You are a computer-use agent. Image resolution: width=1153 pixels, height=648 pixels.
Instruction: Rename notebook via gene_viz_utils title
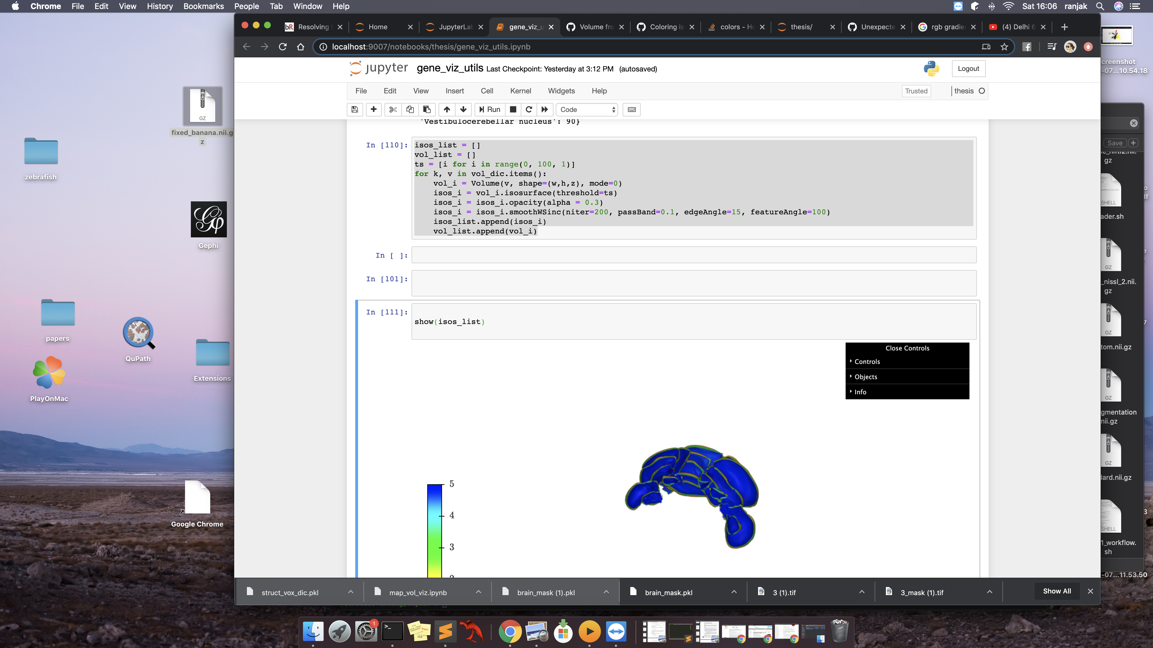[x=449, y=68]
